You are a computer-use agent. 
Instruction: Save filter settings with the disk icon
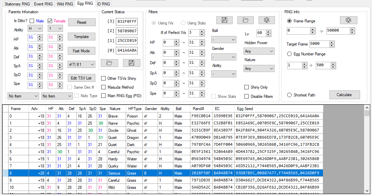pos(224,20)
